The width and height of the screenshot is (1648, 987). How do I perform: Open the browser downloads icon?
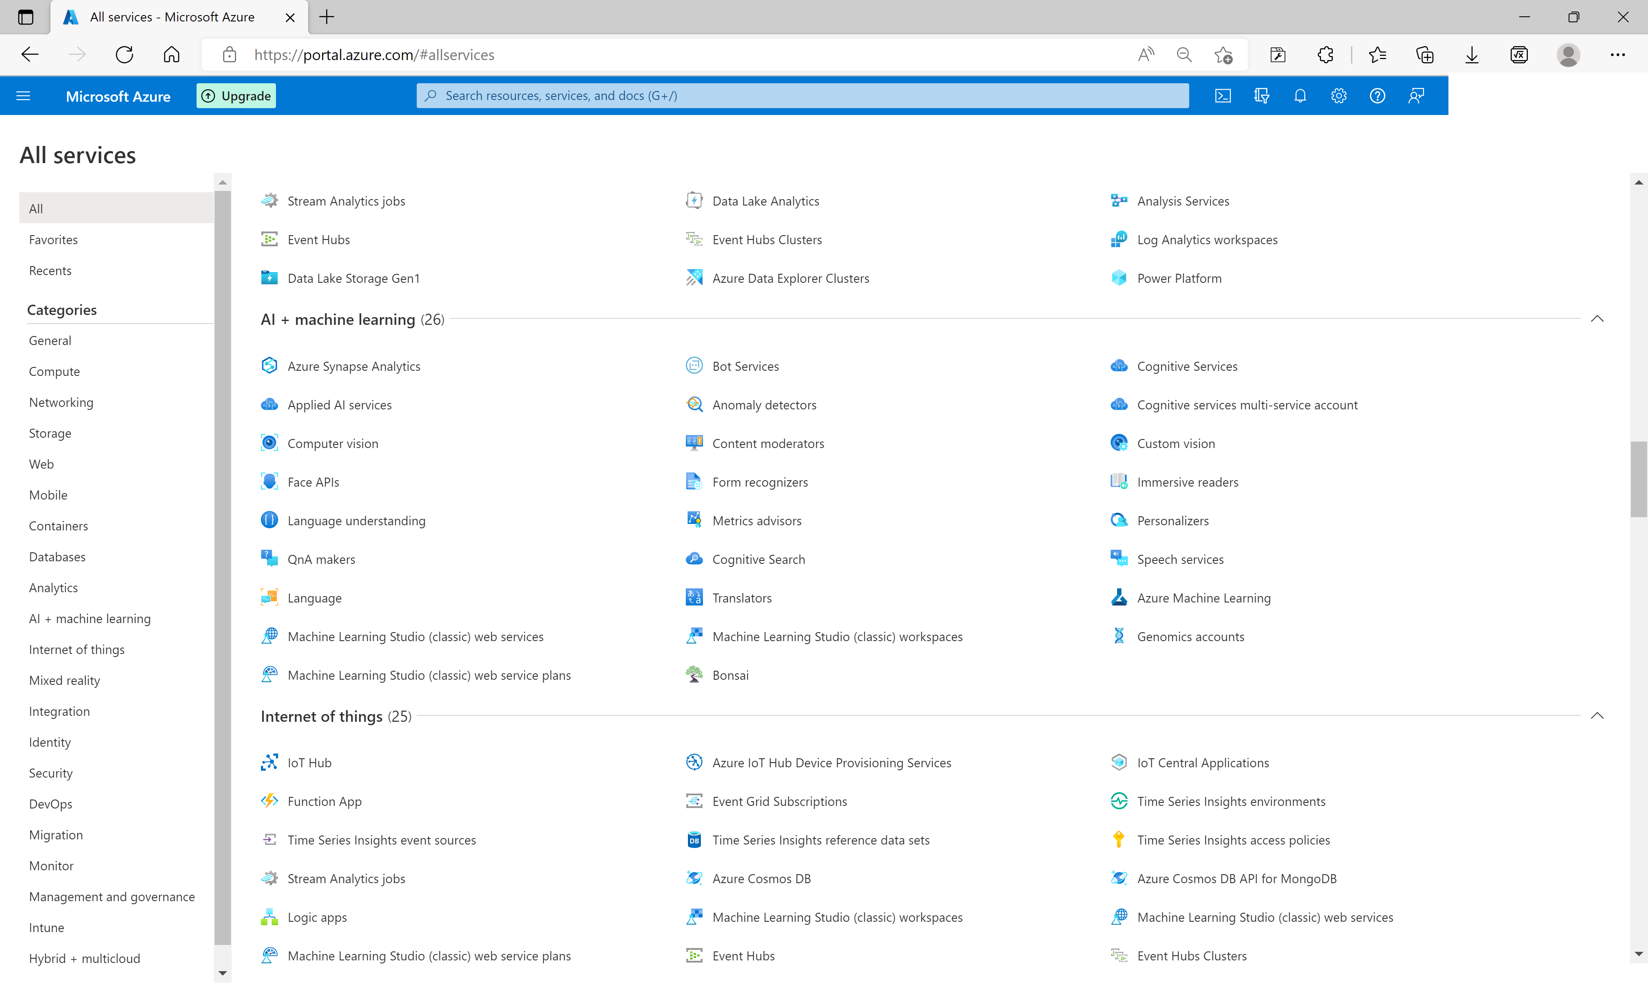pos(1472,54)
